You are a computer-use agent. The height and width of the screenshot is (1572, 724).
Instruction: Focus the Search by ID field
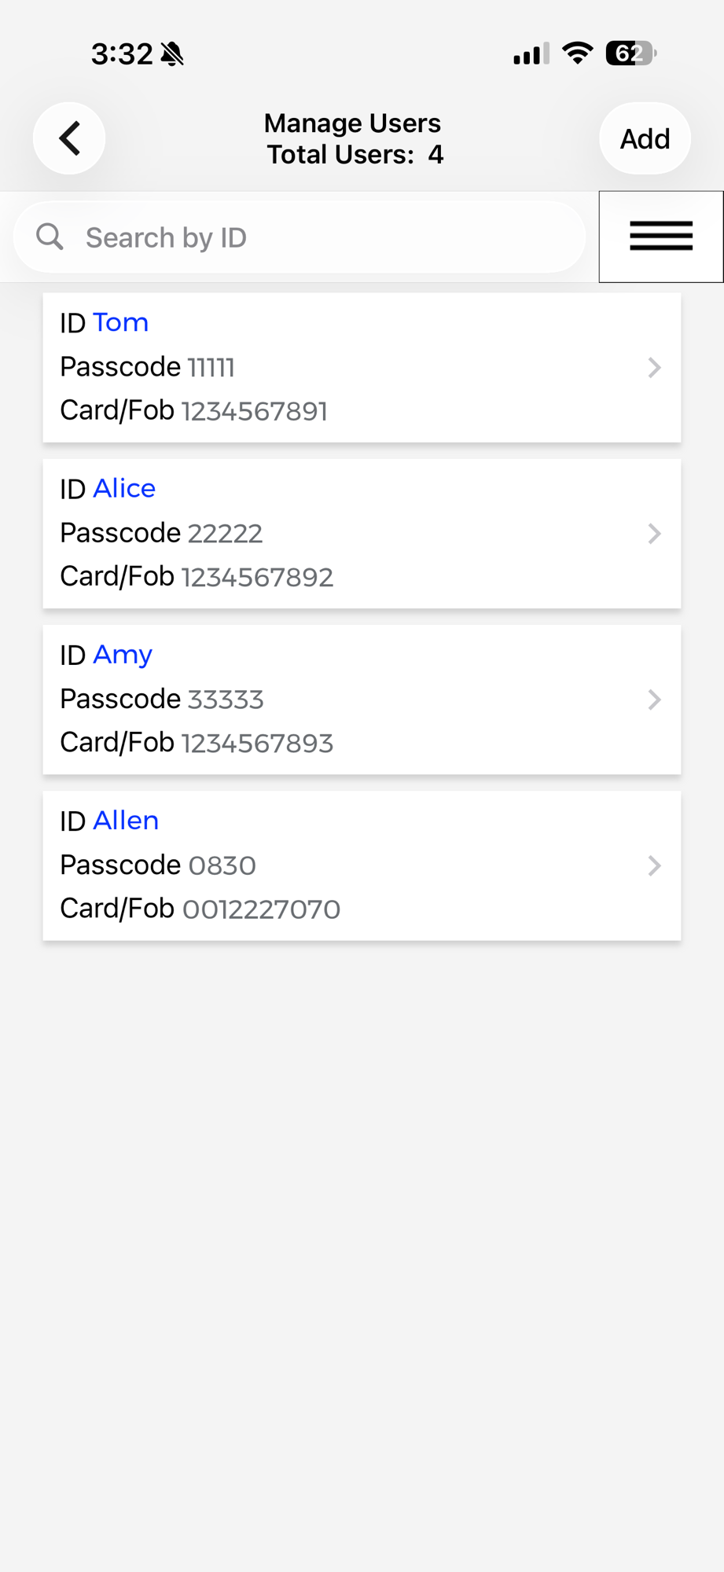[x=300, y=237]
